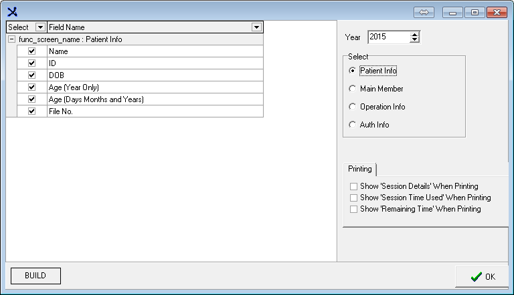Select the Auth Info radio button
Image resolution: width=514 pixels, height=295 pixels.
coord(353,125)
